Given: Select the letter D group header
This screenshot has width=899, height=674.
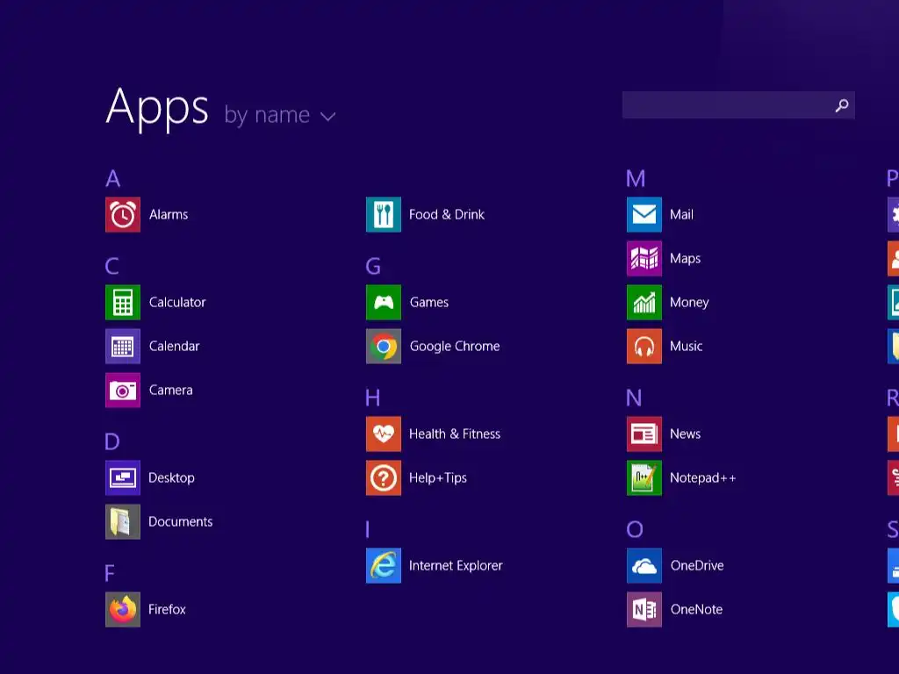Looking at the screenshot, I should pyautogui.click(x=112, y=442).
